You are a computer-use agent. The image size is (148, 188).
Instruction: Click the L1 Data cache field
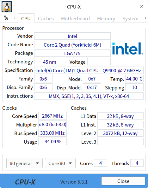pos(120,116)
